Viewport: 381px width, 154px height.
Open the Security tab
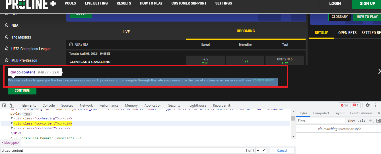click(174, 105)
